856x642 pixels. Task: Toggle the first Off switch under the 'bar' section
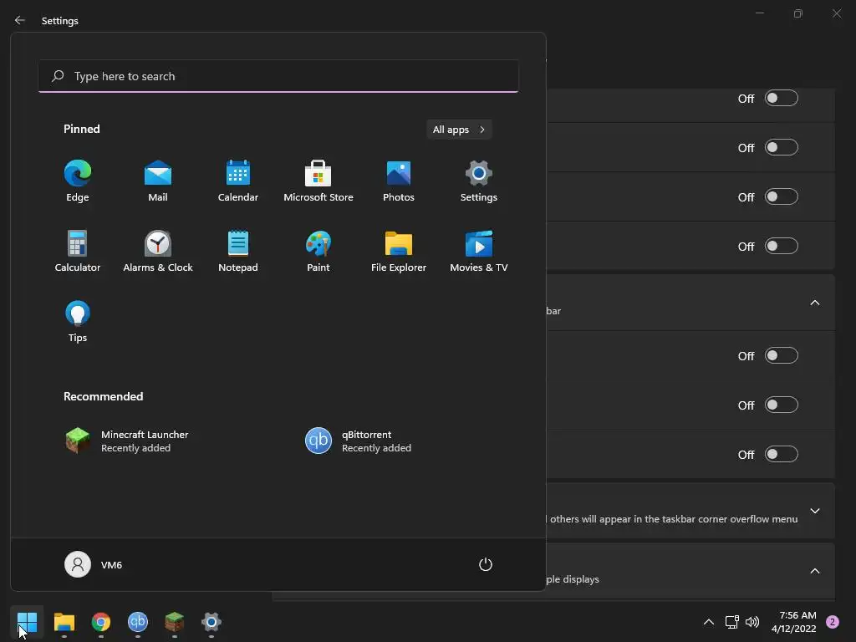[x=782, y=356]
